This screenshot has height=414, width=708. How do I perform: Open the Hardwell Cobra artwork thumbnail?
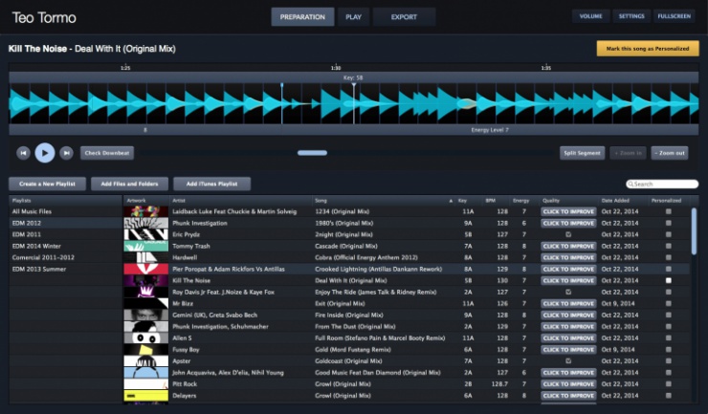click(x=145, y=257)
